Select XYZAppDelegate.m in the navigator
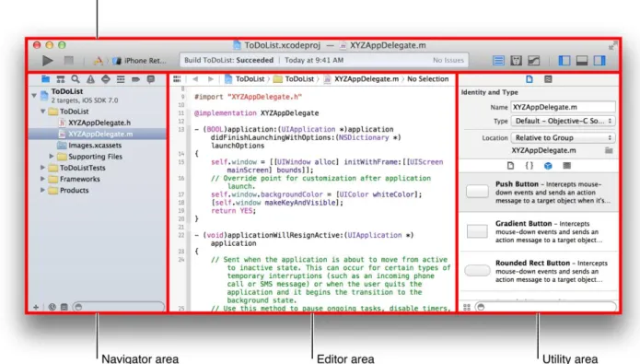The height and width of the screenshot is (364, 640). [98, 134]
